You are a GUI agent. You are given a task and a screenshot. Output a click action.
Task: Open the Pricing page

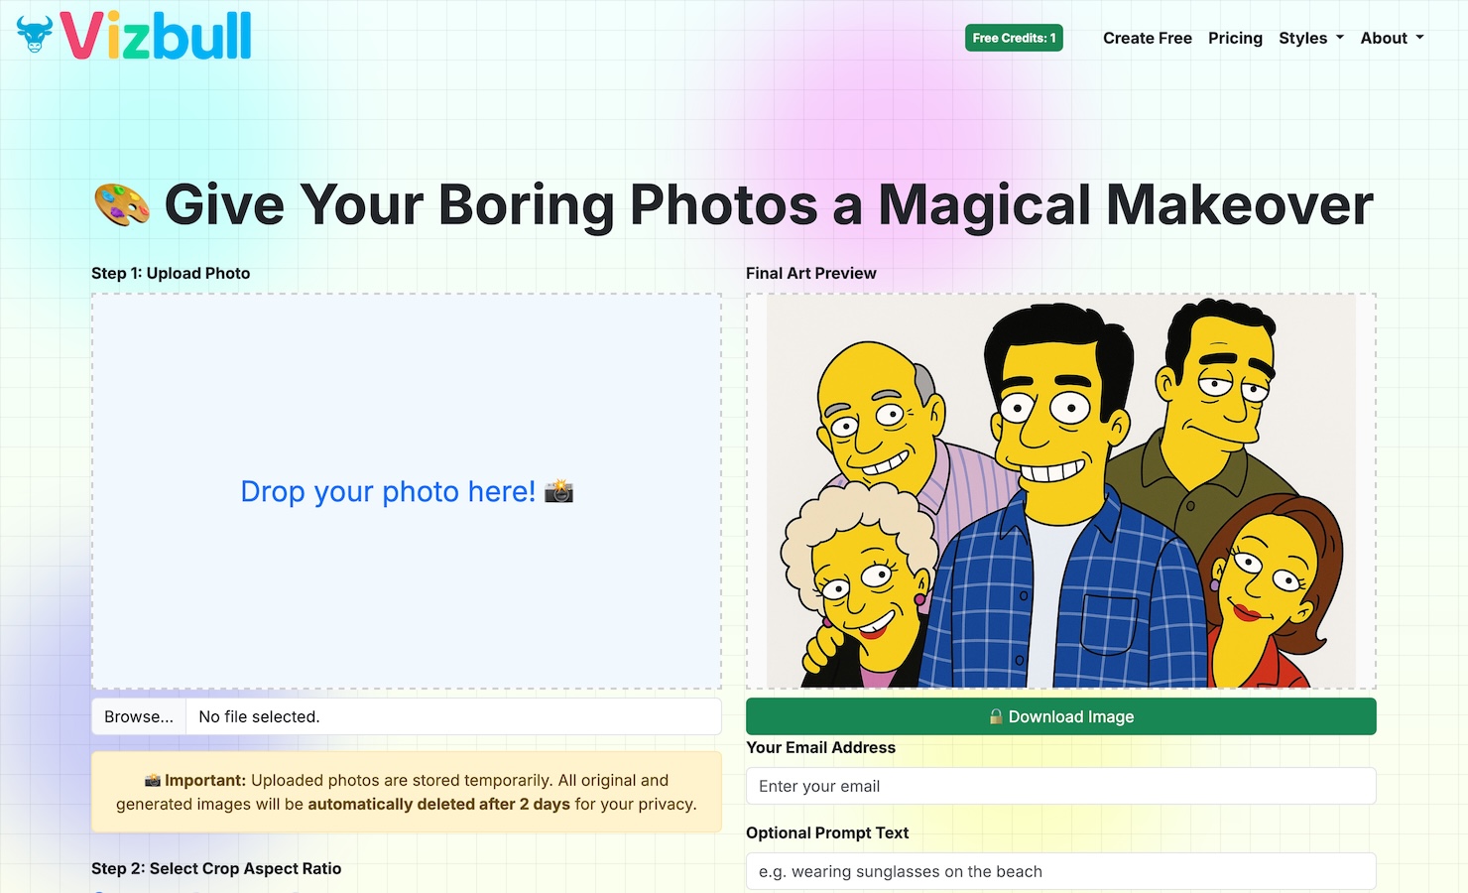click(1235, 38)
